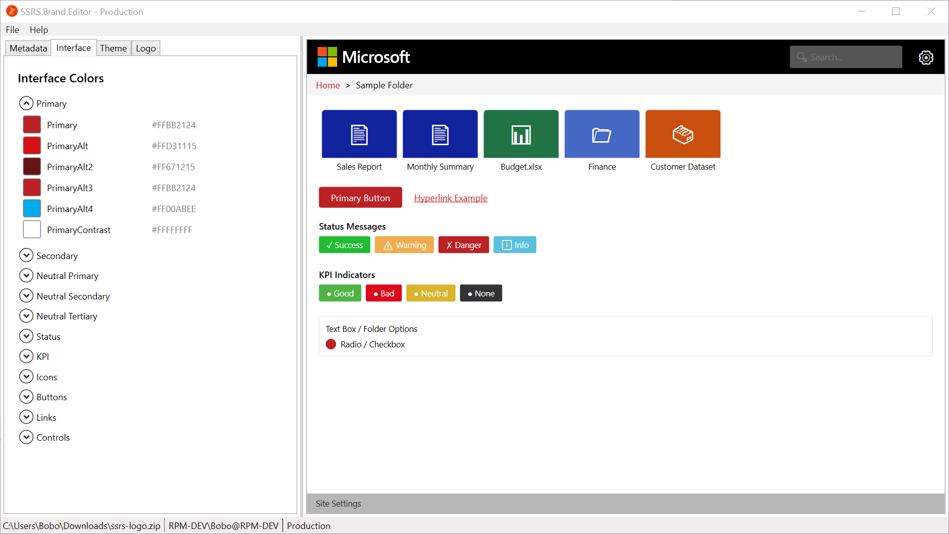
Task: Switch to the Theme tab
Action: coord(113,48)
